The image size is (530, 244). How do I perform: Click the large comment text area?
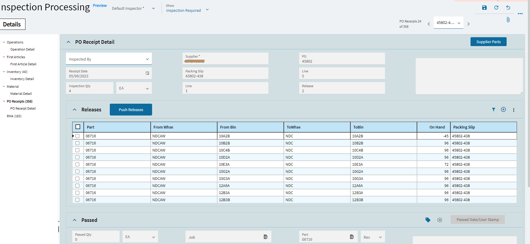click(x=469, y=76)
